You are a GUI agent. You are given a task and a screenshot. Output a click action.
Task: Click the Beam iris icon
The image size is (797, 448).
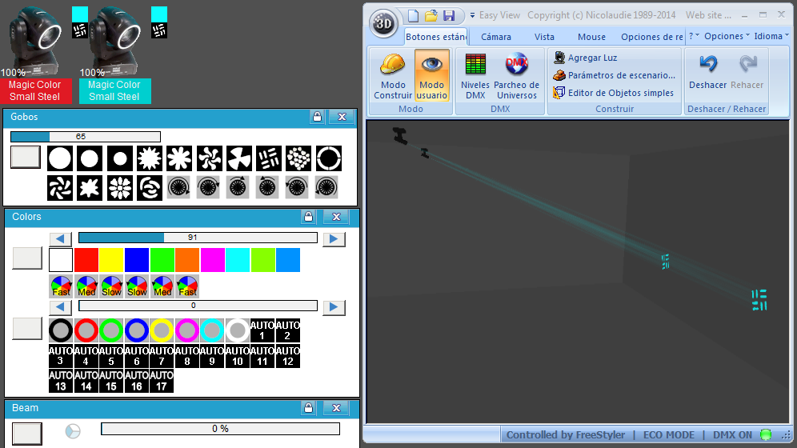[x=73, y=431]
